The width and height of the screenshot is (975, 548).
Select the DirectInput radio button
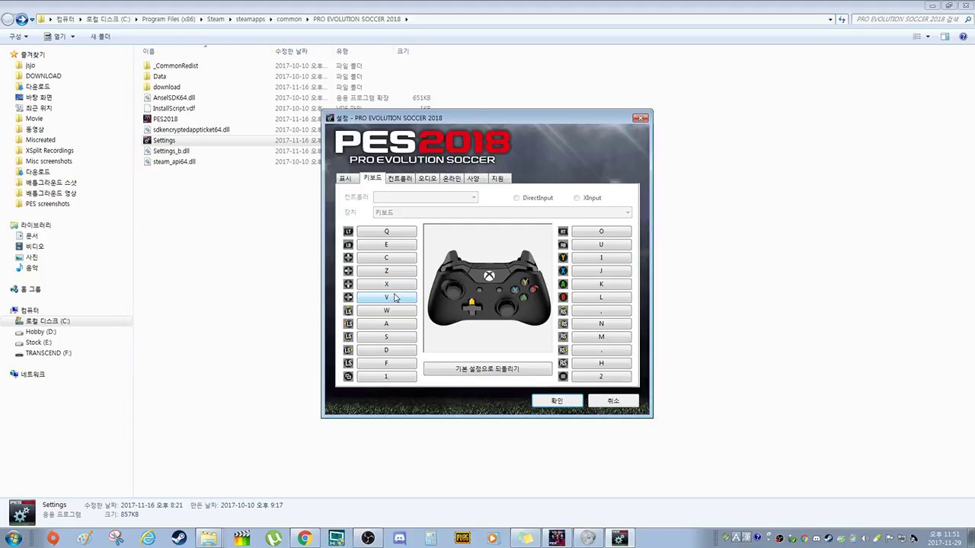tap(516, 198)
